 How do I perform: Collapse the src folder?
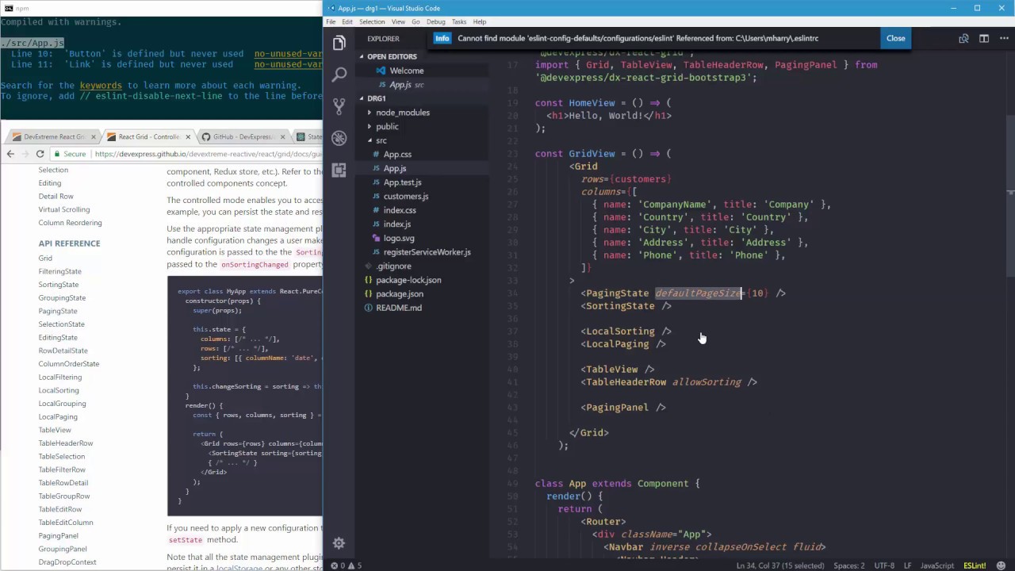click(x=381, y=140)
